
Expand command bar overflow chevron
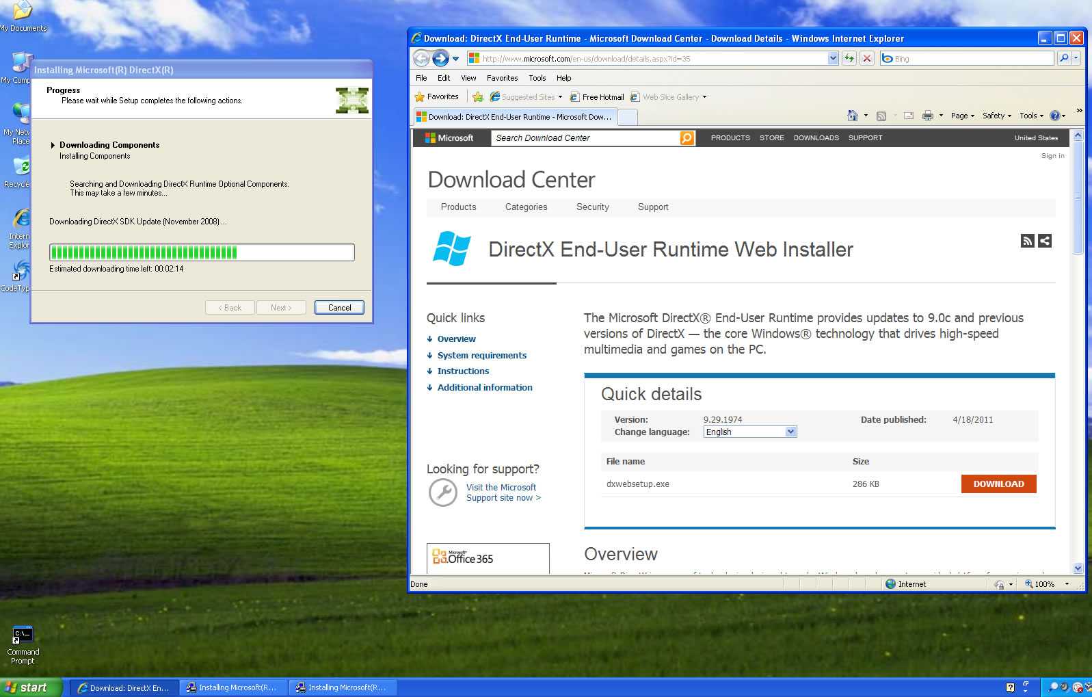pyautogui.click(x=1079, y=110)
